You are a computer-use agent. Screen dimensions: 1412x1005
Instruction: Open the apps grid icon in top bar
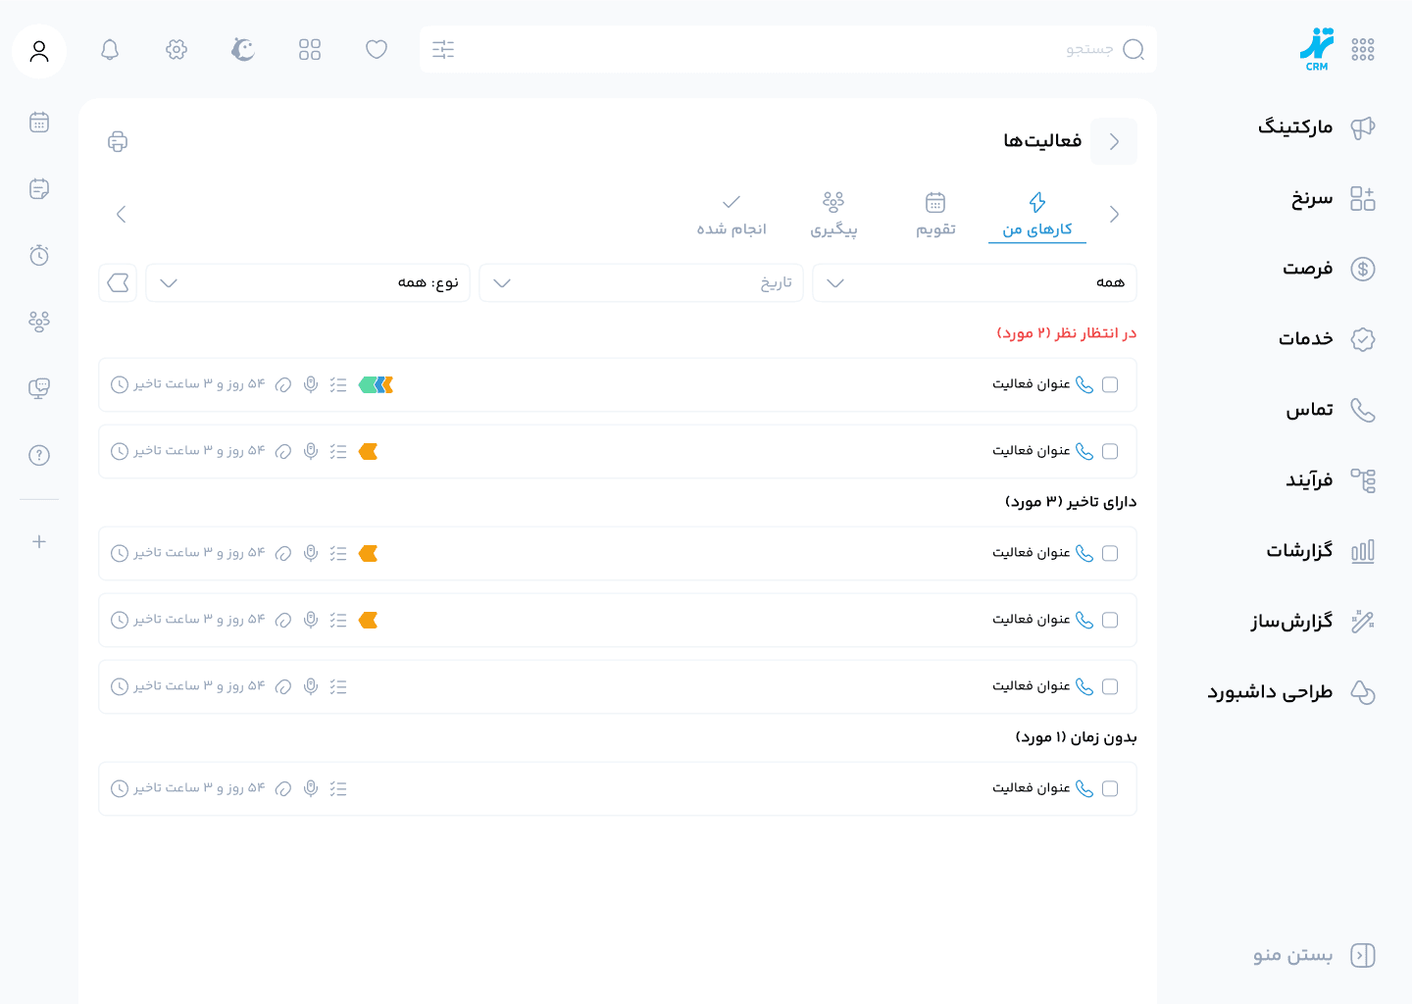[310, 49]
